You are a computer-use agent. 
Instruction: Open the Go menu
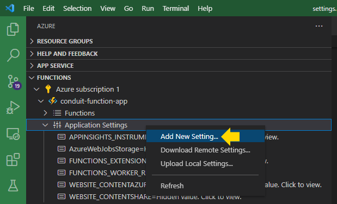tap(128, 8)
